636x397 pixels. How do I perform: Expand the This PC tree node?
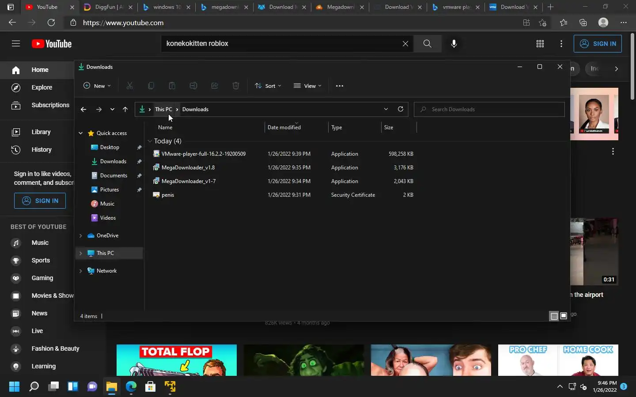coord(81,253)
